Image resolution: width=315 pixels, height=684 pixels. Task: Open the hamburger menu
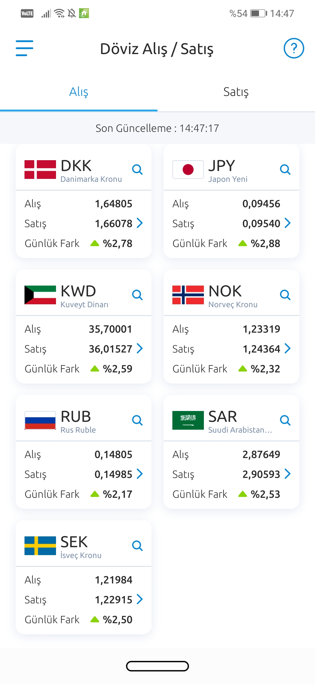point(24,48)
